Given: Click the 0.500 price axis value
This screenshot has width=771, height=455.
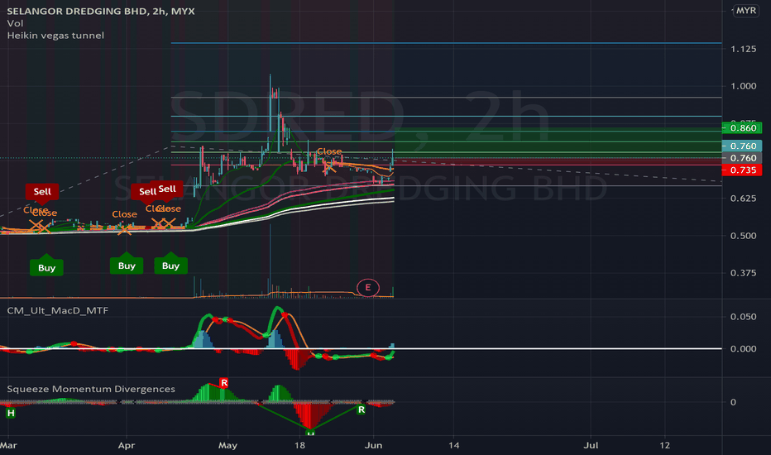Looking at the screenshot, I should click(743, 236).
